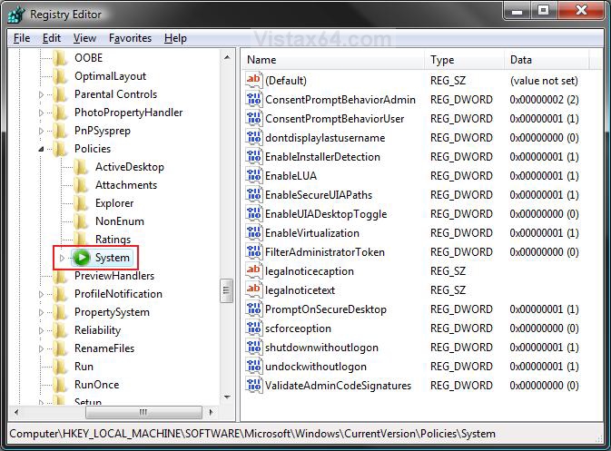Click the EnableVirtualization DWORD icon
Screen dimensions: 611x451
point(254,233)
